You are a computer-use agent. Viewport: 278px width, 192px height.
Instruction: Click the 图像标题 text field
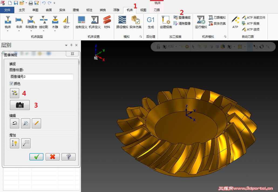pyautogui.click(x=41, y=77)
